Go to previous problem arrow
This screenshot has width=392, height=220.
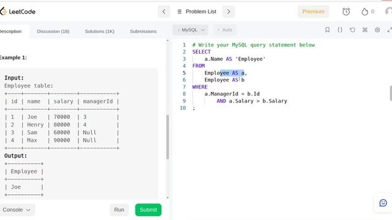click(164, 12)
